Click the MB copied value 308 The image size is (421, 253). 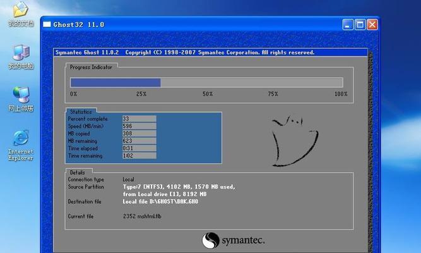(x=139, y=133)
